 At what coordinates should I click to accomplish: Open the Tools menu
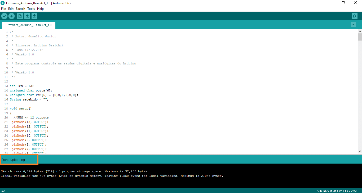point(31,9)
